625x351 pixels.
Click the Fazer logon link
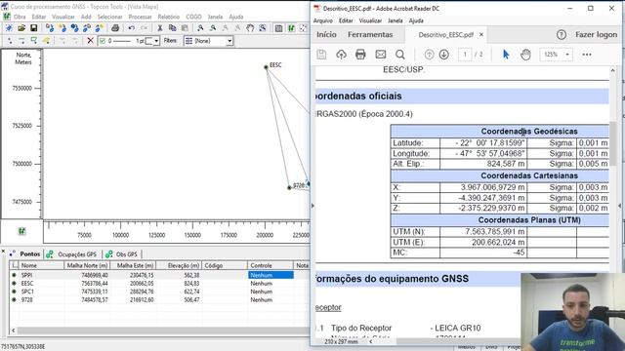(x=597, y=35)
